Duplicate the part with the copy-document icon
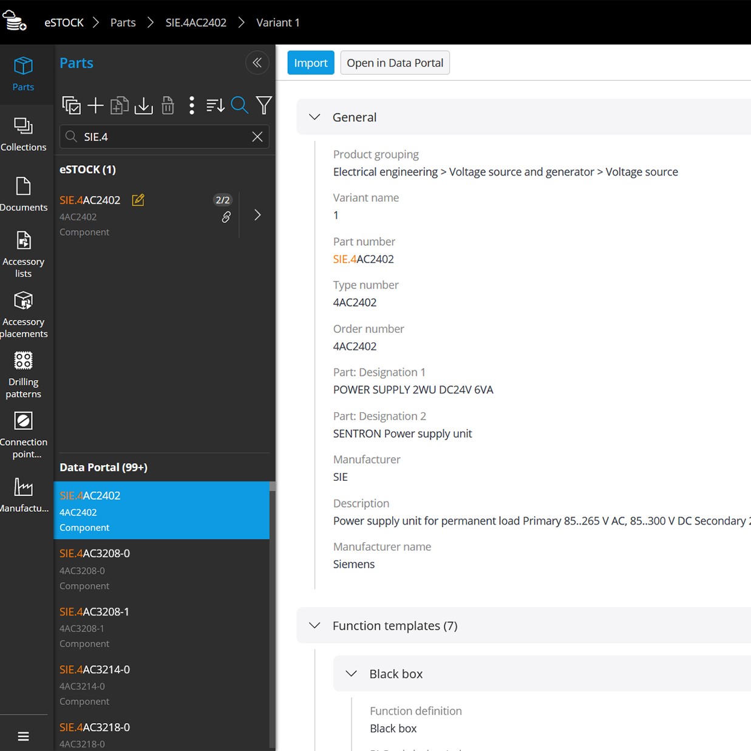751x751 pixels. pyautogui.click(x=119, y=105)
